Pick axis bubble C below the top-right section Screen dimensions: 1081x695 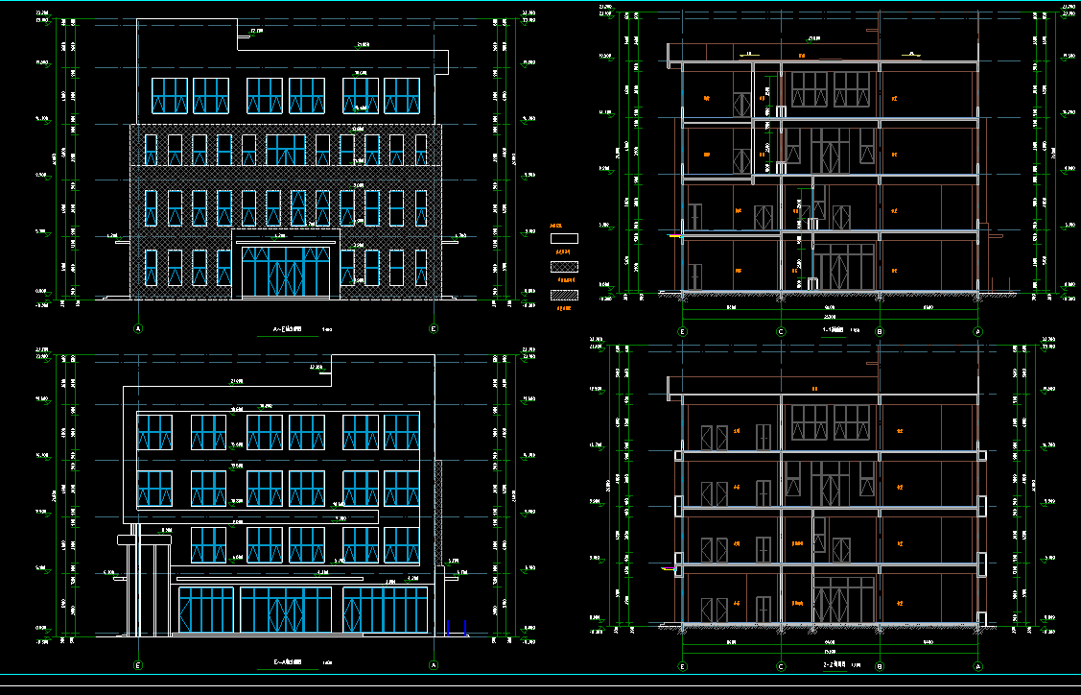point(781,332)
